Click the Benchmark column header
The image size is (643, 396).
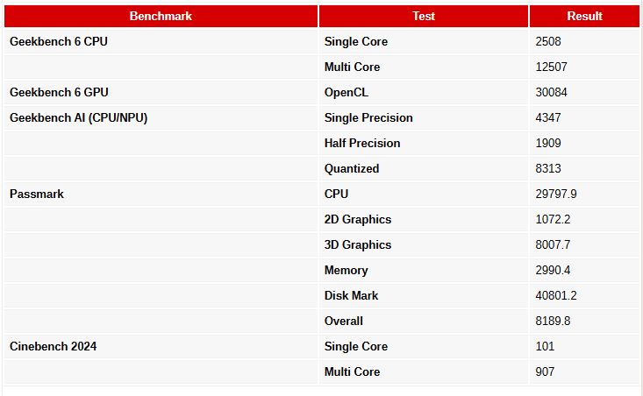click(x=161, y=16)
